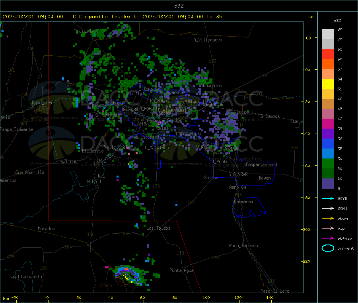Click the 5 dBZ slate purple swatch
Screen dimensions: 358x303
tap(328, 184)
